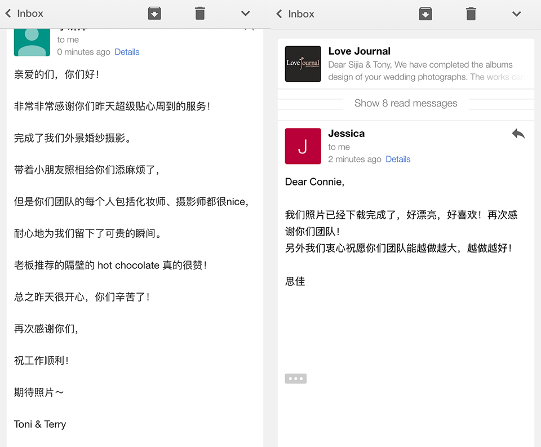Image resolution: width=541 pixels, height=447 pixels.
Task: Show the 8 read messages
Action: point(406,103)
